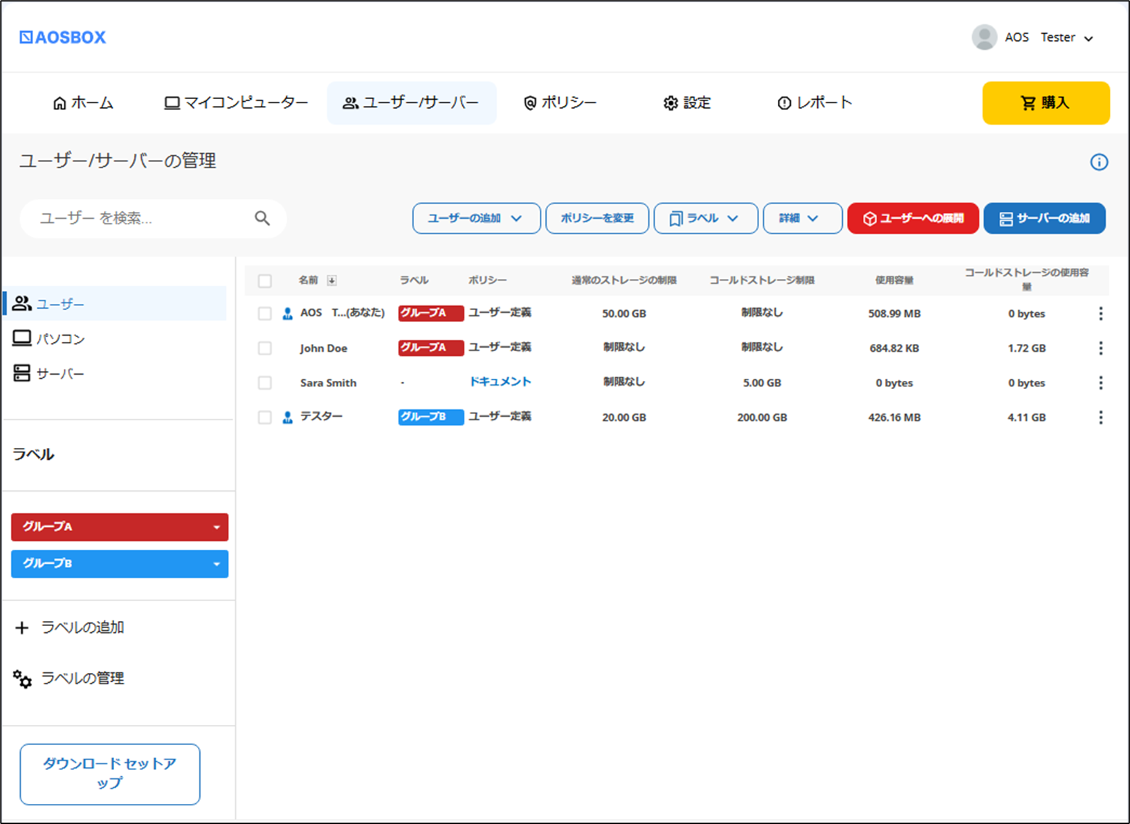Open the ユーザーの追加 dropdown
The height and width of the screenshot is (824, 1130).
(x=476, y=218)
